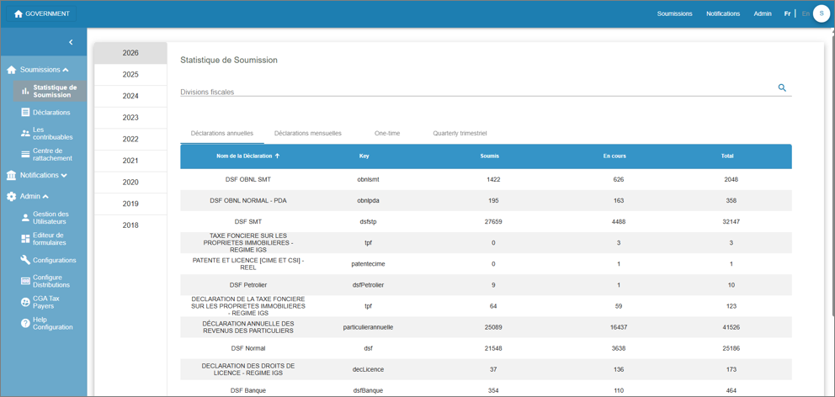The image size is (835, 397).
Task: Click the GOVERNMENT home button
Action: coord(41,13)
